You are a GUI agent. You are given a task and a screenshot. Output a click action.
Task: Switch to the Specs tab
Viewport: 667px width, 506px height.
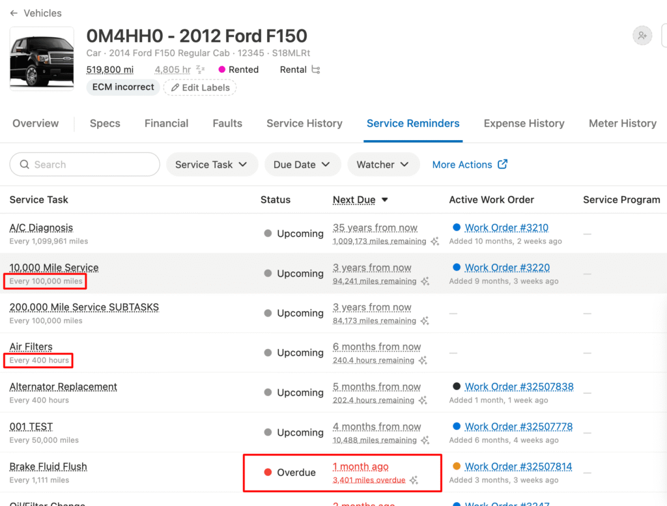click(x=105, y=123)
